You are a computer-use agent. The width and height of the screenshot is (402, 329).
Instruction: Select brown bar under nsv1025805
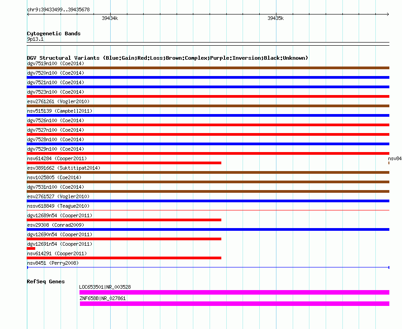[208, 182]
